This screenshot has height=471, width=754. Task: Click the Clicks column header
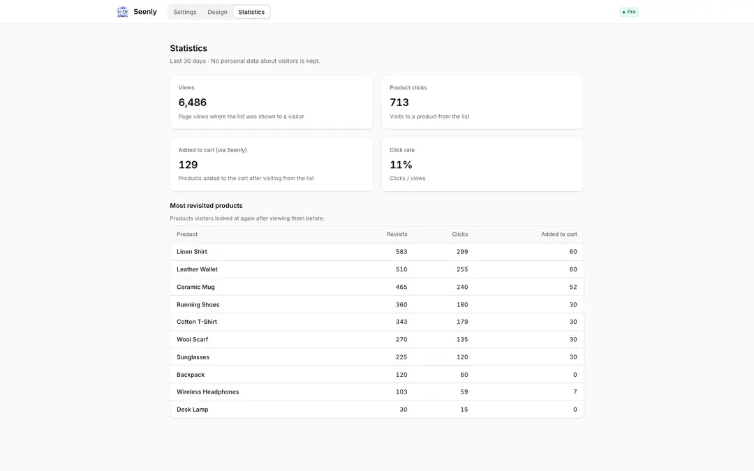point(459,234)
